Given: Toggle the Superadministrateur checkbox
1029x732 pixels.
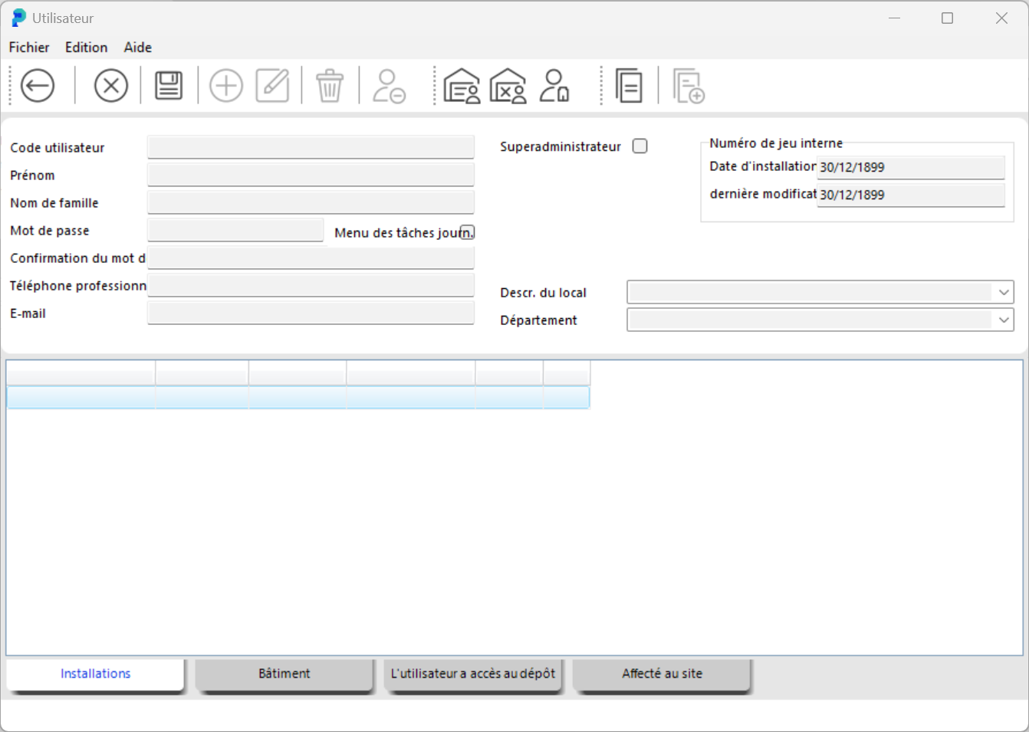Looking at the screenshot, I should click(640, 146).
